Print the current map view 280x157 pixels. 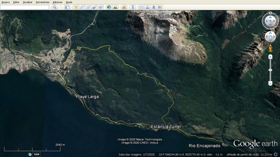tap(148, 7)
